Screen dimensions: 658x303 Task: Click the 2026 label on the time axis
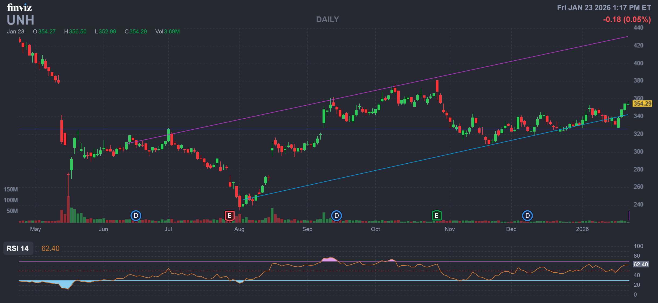(x=582, y=229)
